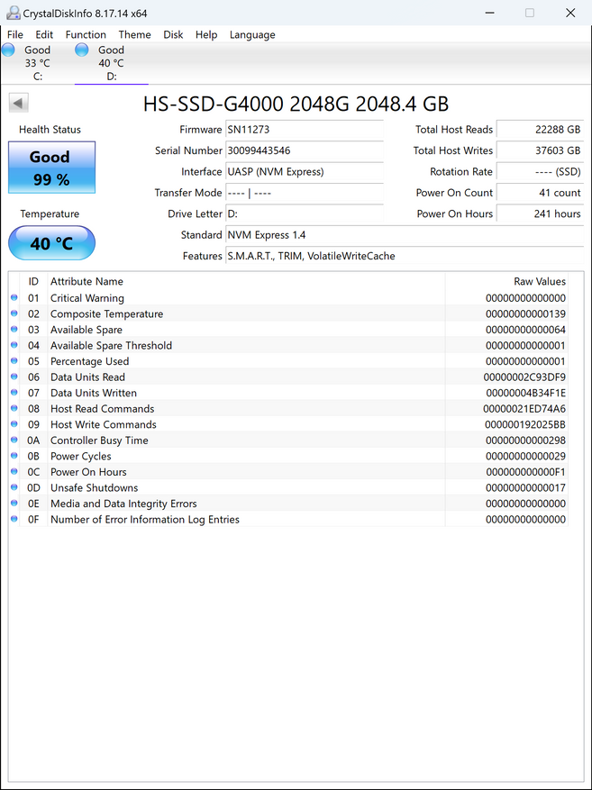
Task: Click the Serial Number field 30099443546
Action: (x=305, y=150)
